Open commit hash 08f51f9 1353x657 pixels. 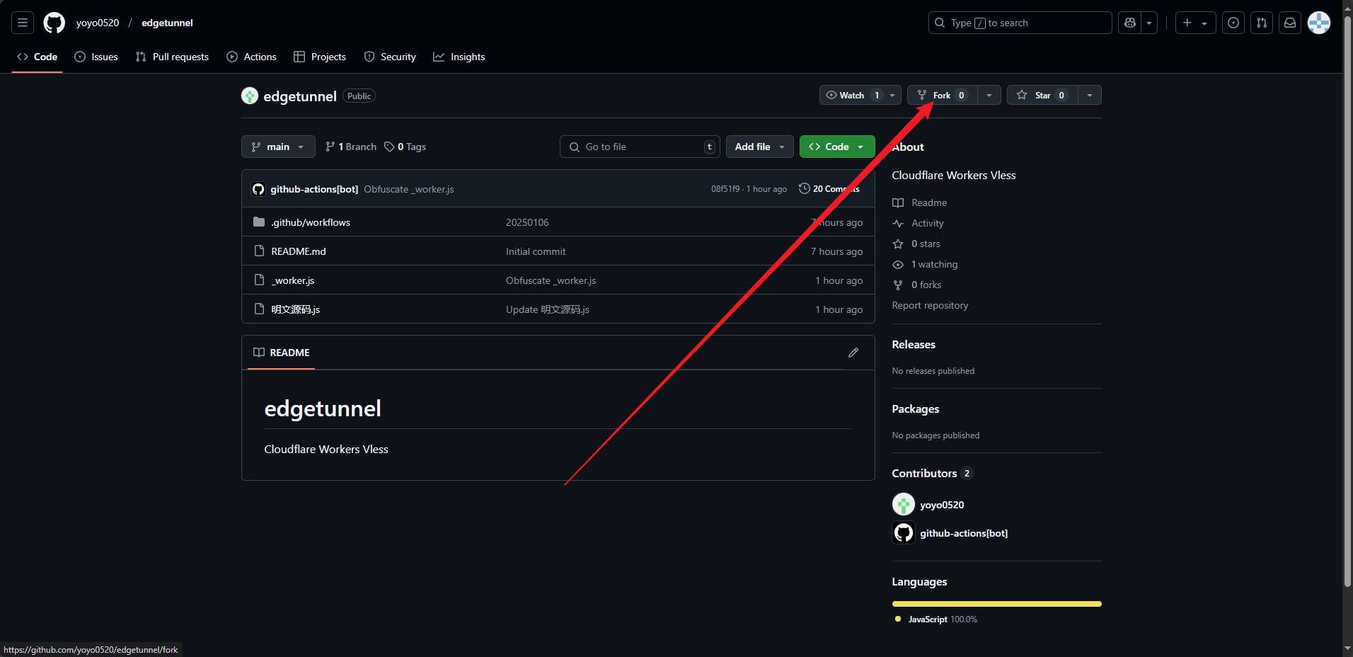[x=725, y=189]
